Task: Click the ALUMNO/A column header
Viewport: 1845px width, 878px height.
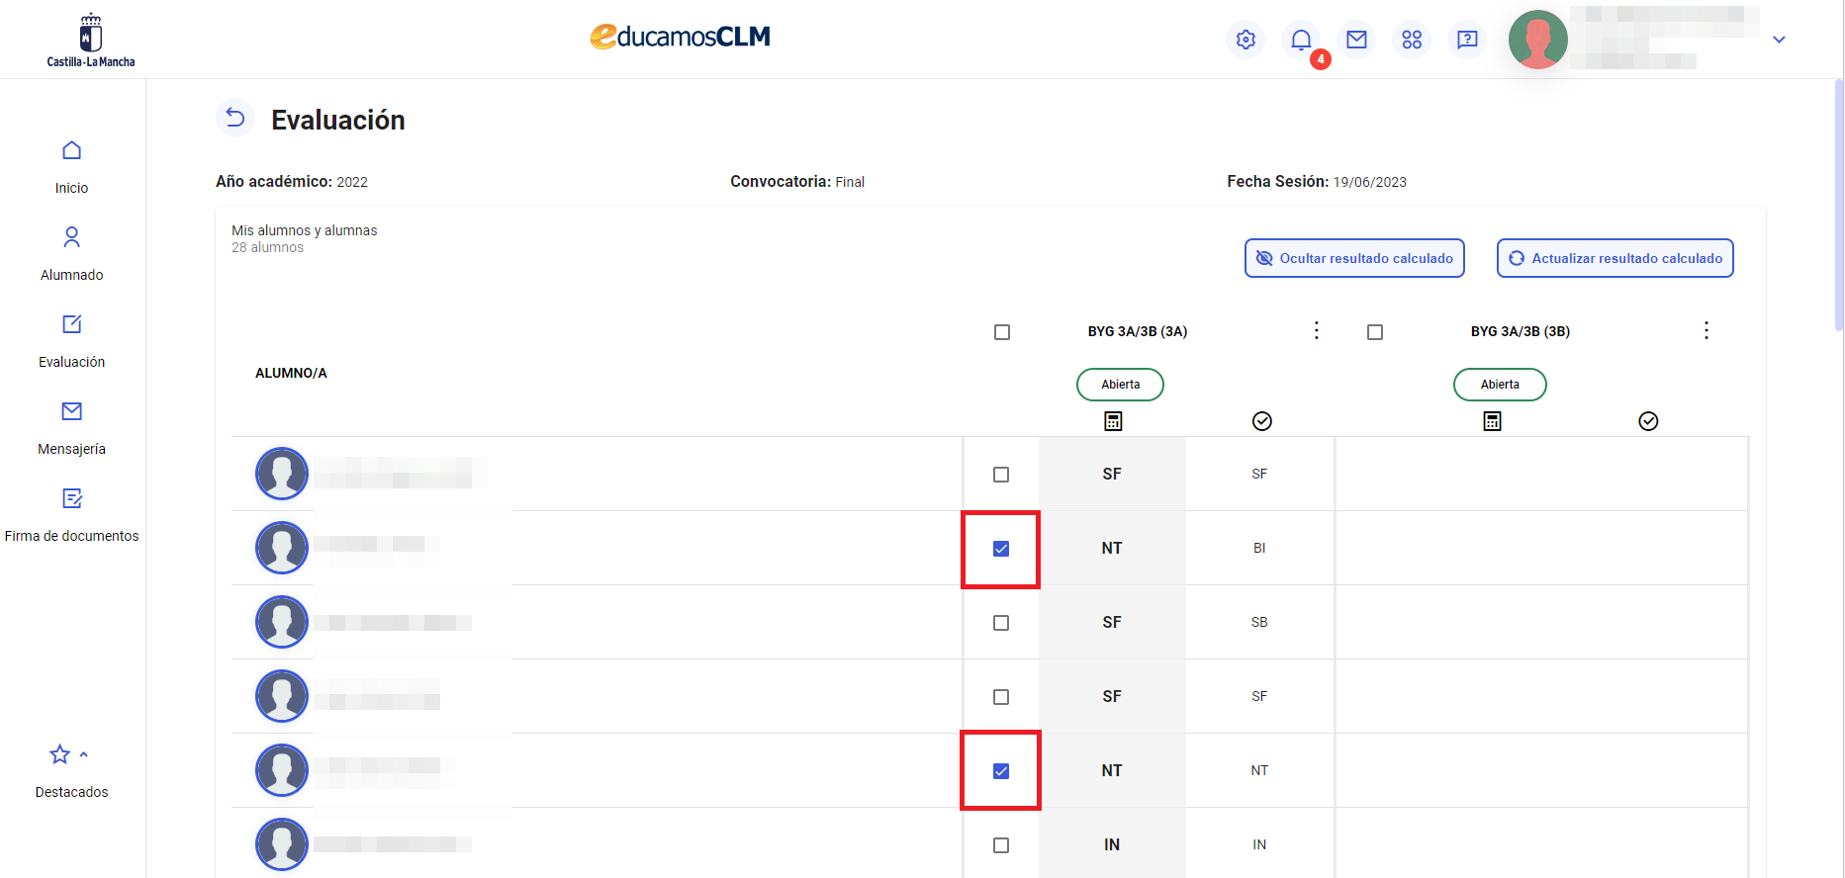Action: pyautogui.click(x=291, y=373)
